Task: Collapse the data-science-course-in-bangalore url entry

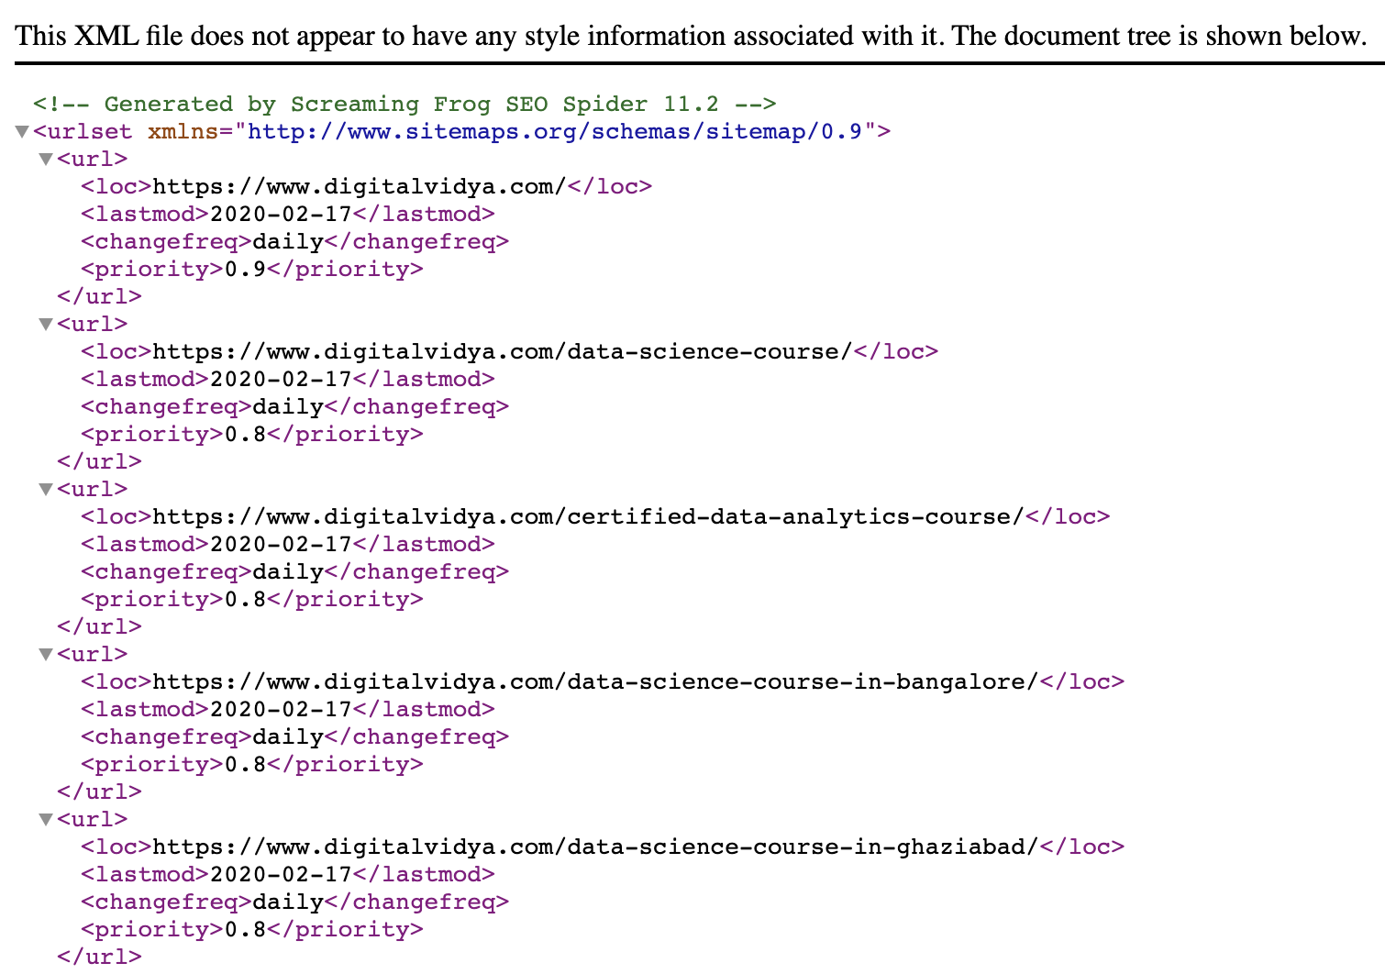Action: (46, 654)
